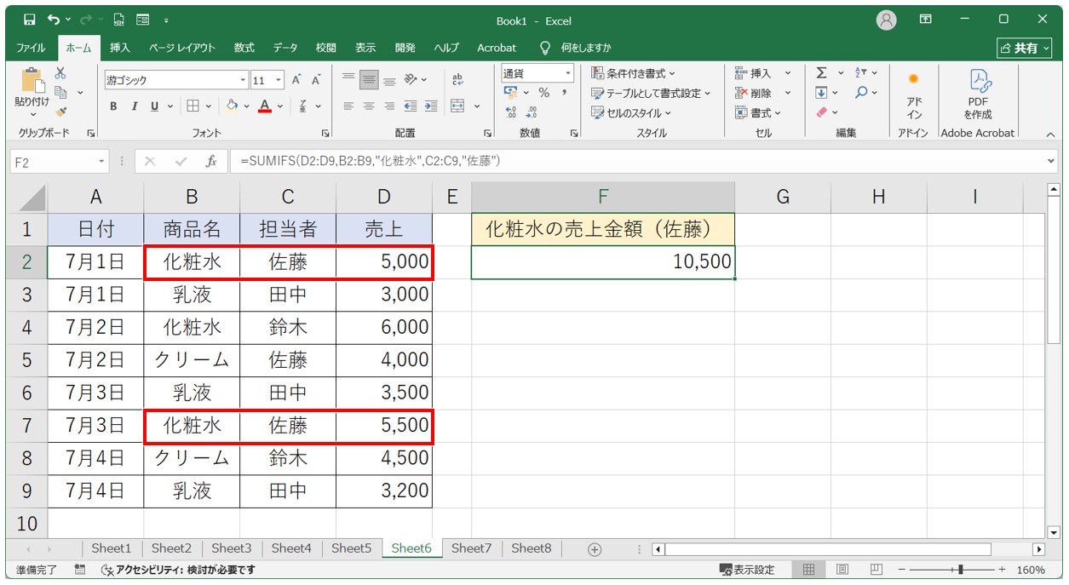
Task: Decrease font size with smaller A
Action: [316, 80]
